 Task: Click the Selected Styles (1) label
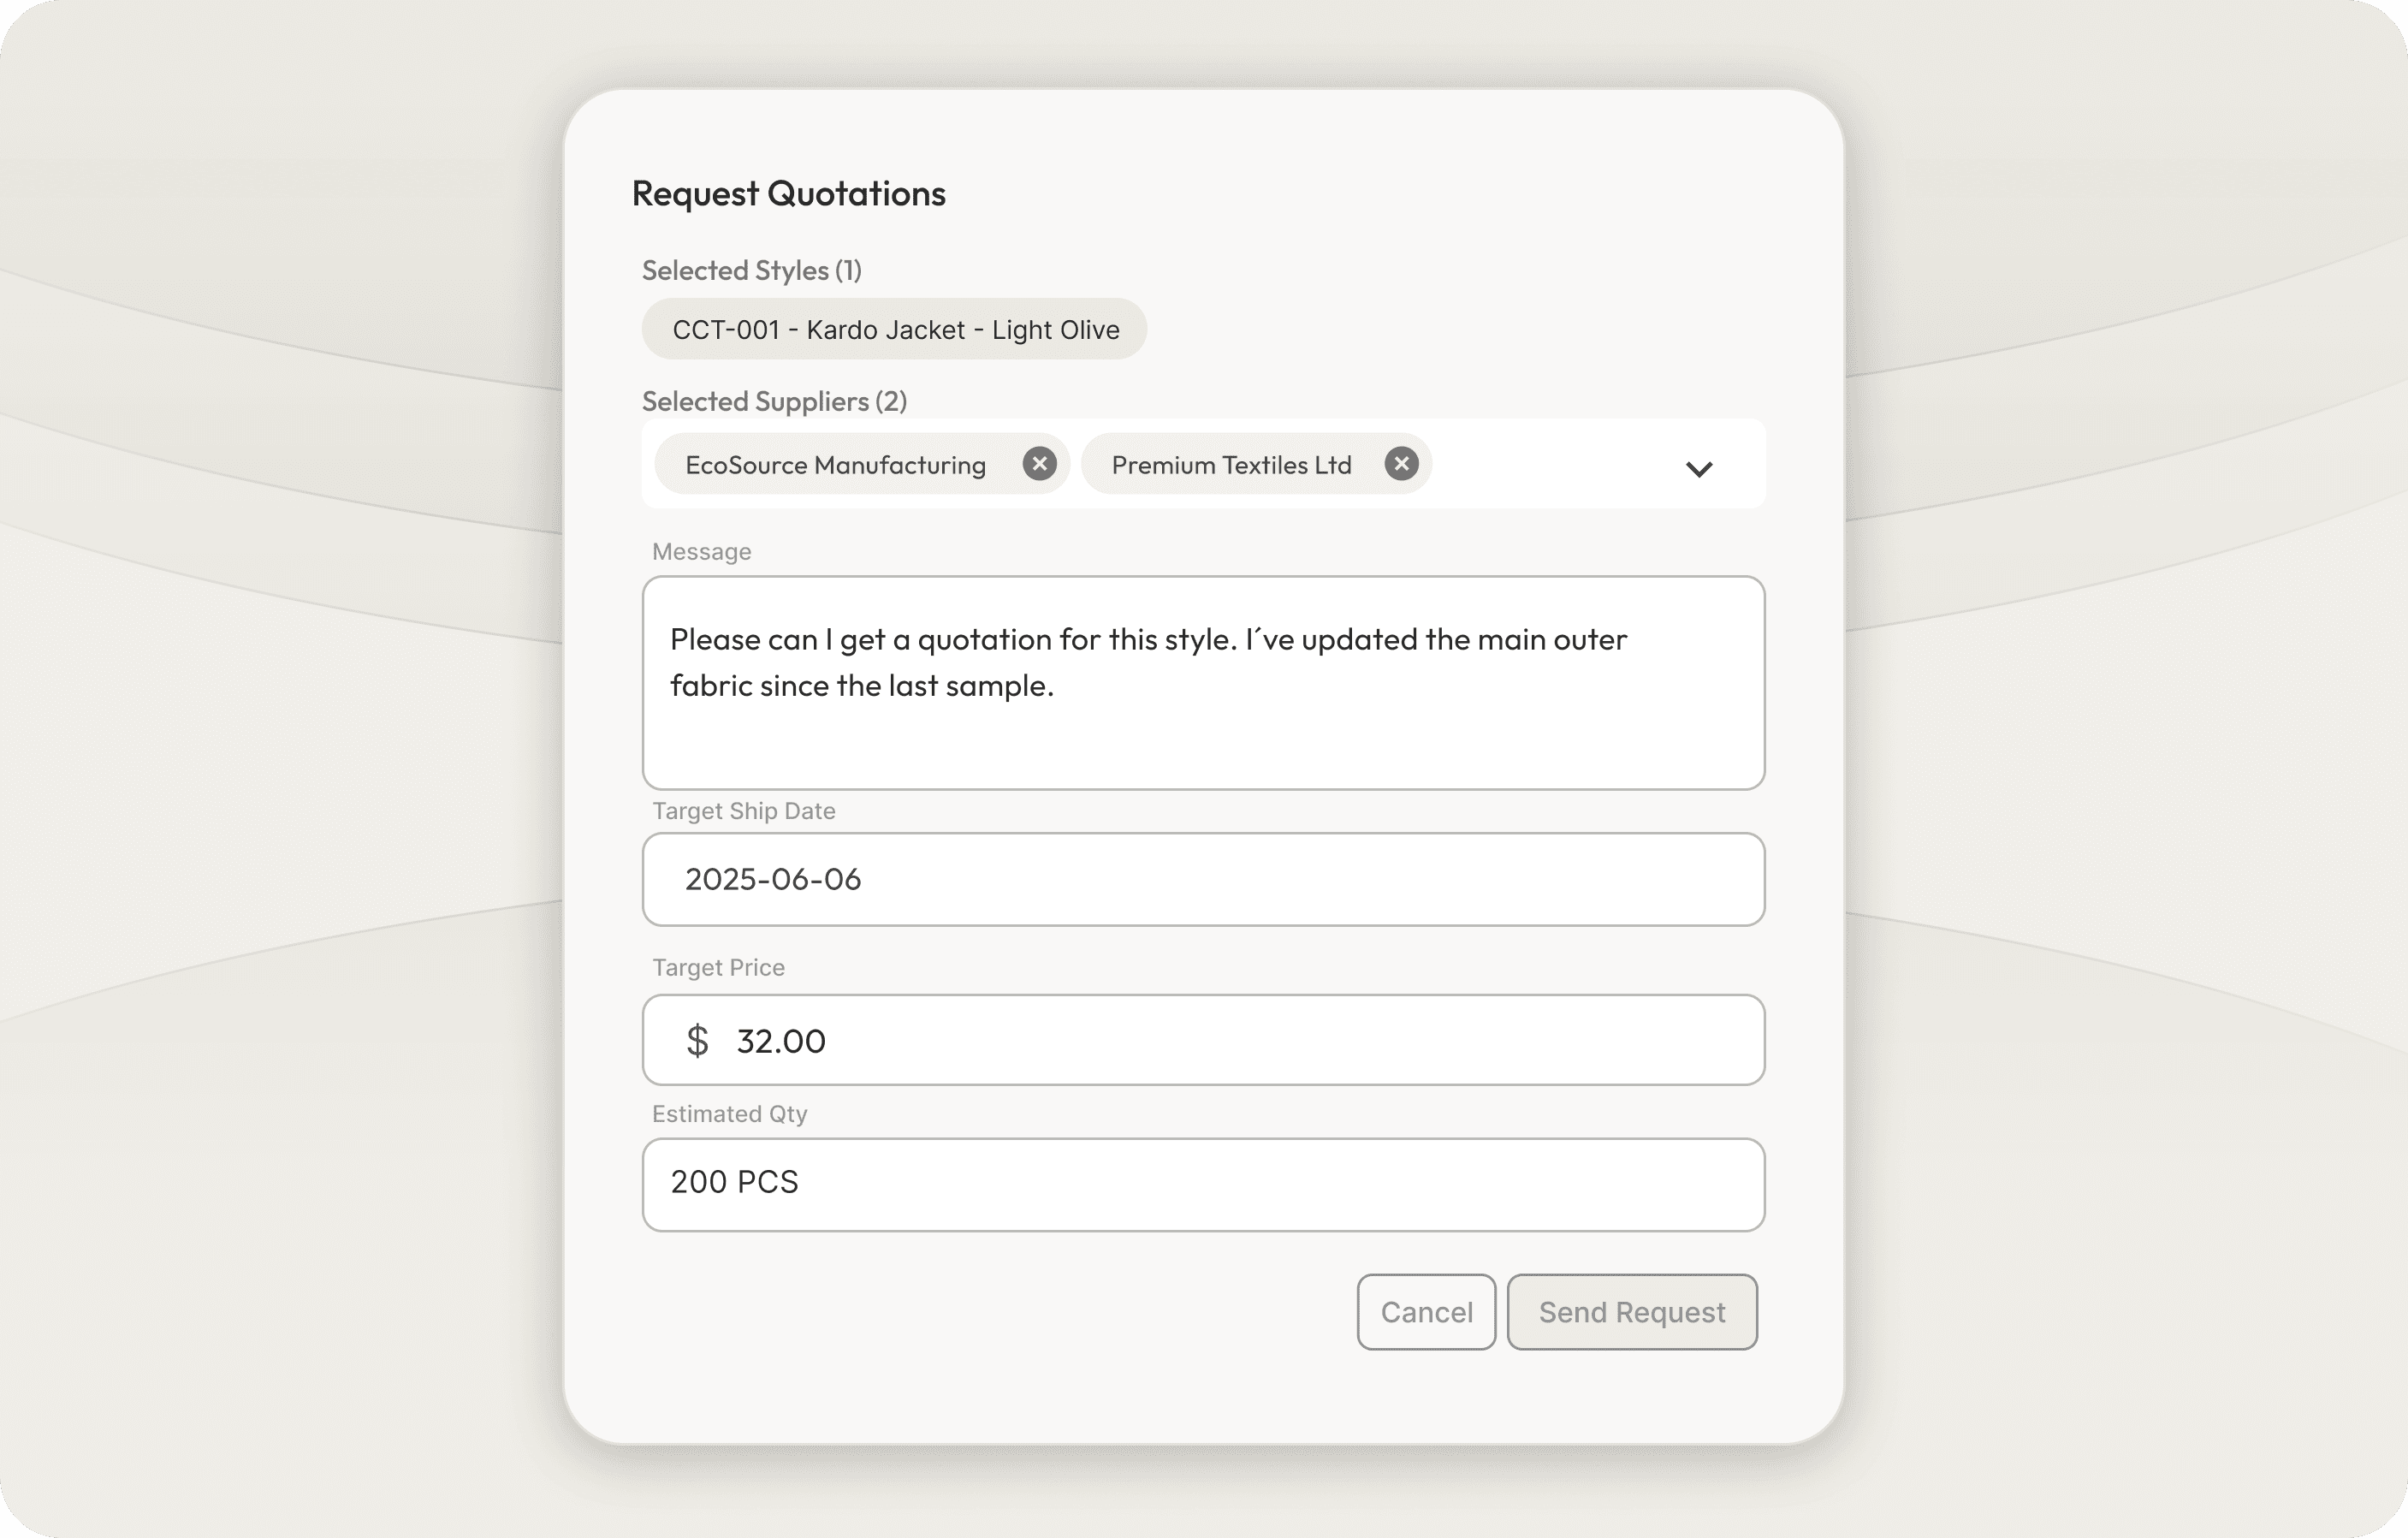pyautogui.click(x=751, y=271)
